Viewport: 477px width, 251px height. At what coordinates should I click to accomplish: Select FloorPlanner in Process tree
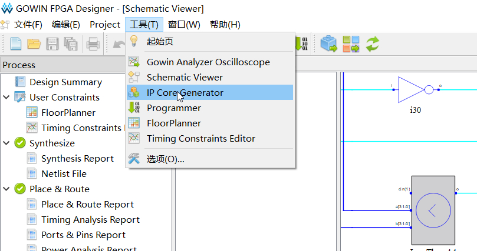point(68,112)
